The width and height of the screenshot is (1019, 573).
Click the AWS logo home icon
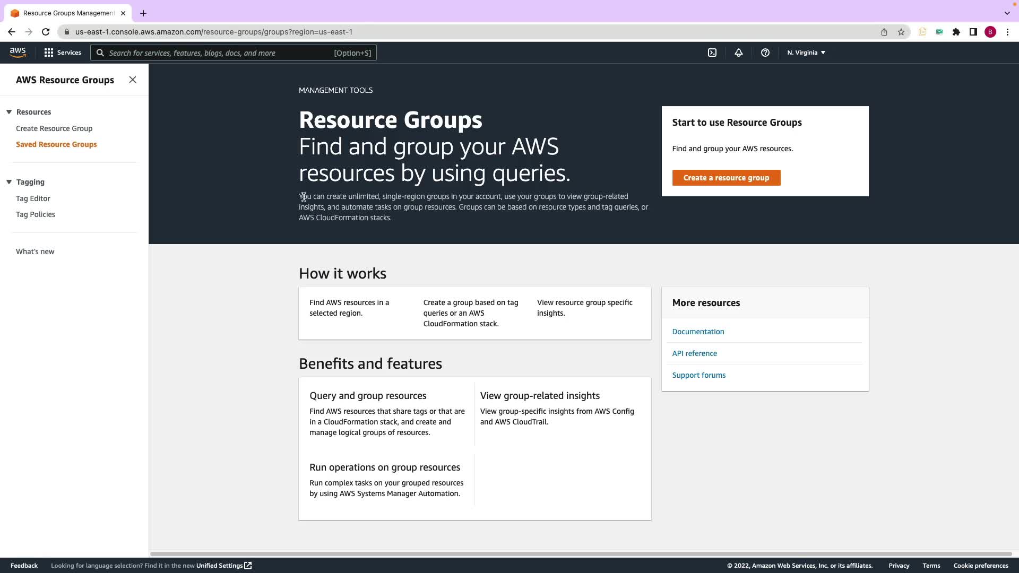pos(18,52)
